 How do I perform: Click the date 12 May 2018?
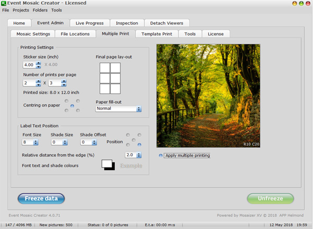click(281, 225)
